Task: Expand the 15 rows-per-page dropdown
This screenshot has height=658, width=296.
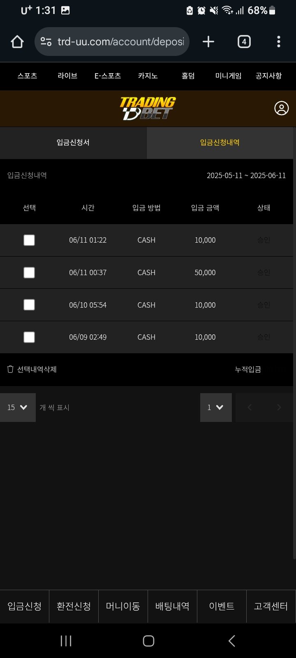Action: point(18,408)
